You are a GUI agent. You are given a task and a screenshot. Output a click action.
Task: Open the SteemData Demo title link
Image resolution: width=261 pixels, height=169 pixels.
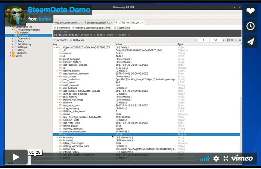[59, 9]
